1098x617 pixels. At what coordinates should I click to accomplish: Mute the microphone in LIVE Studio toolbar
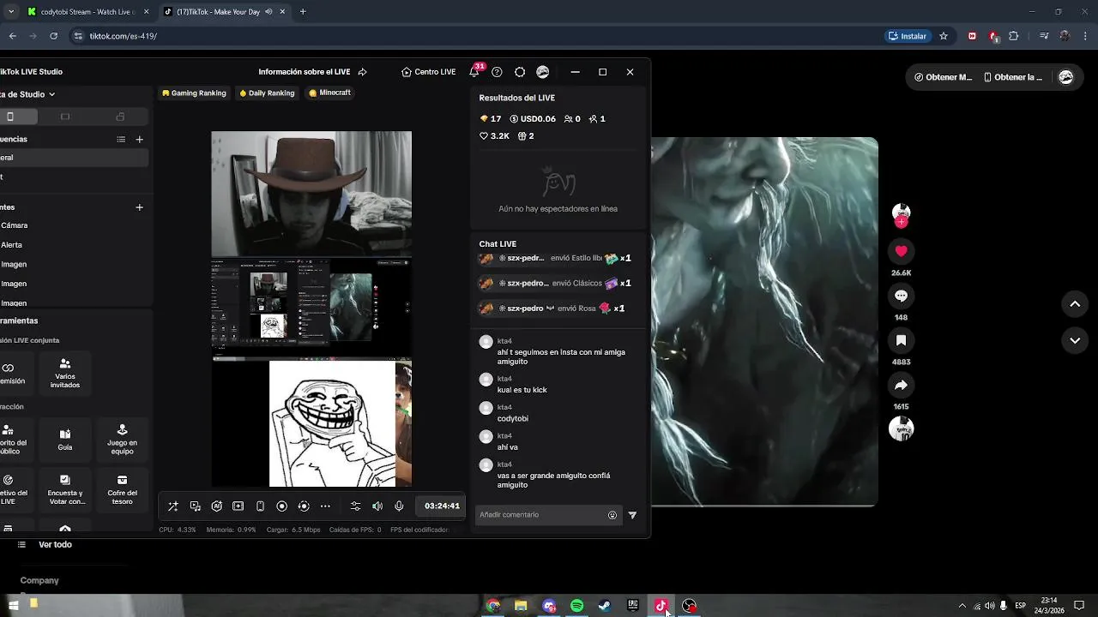pyautogui.click(x=399, y=506)
